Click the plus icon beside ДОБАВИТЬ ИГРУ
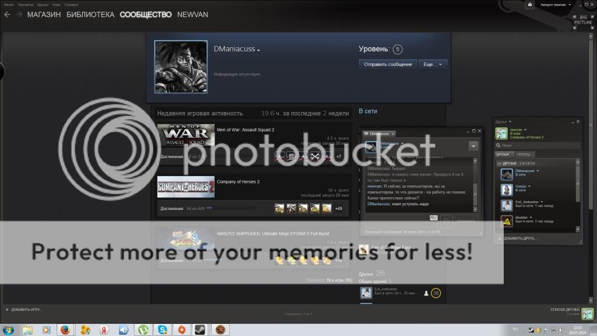 pyautogui.click(x=7, y=309)
